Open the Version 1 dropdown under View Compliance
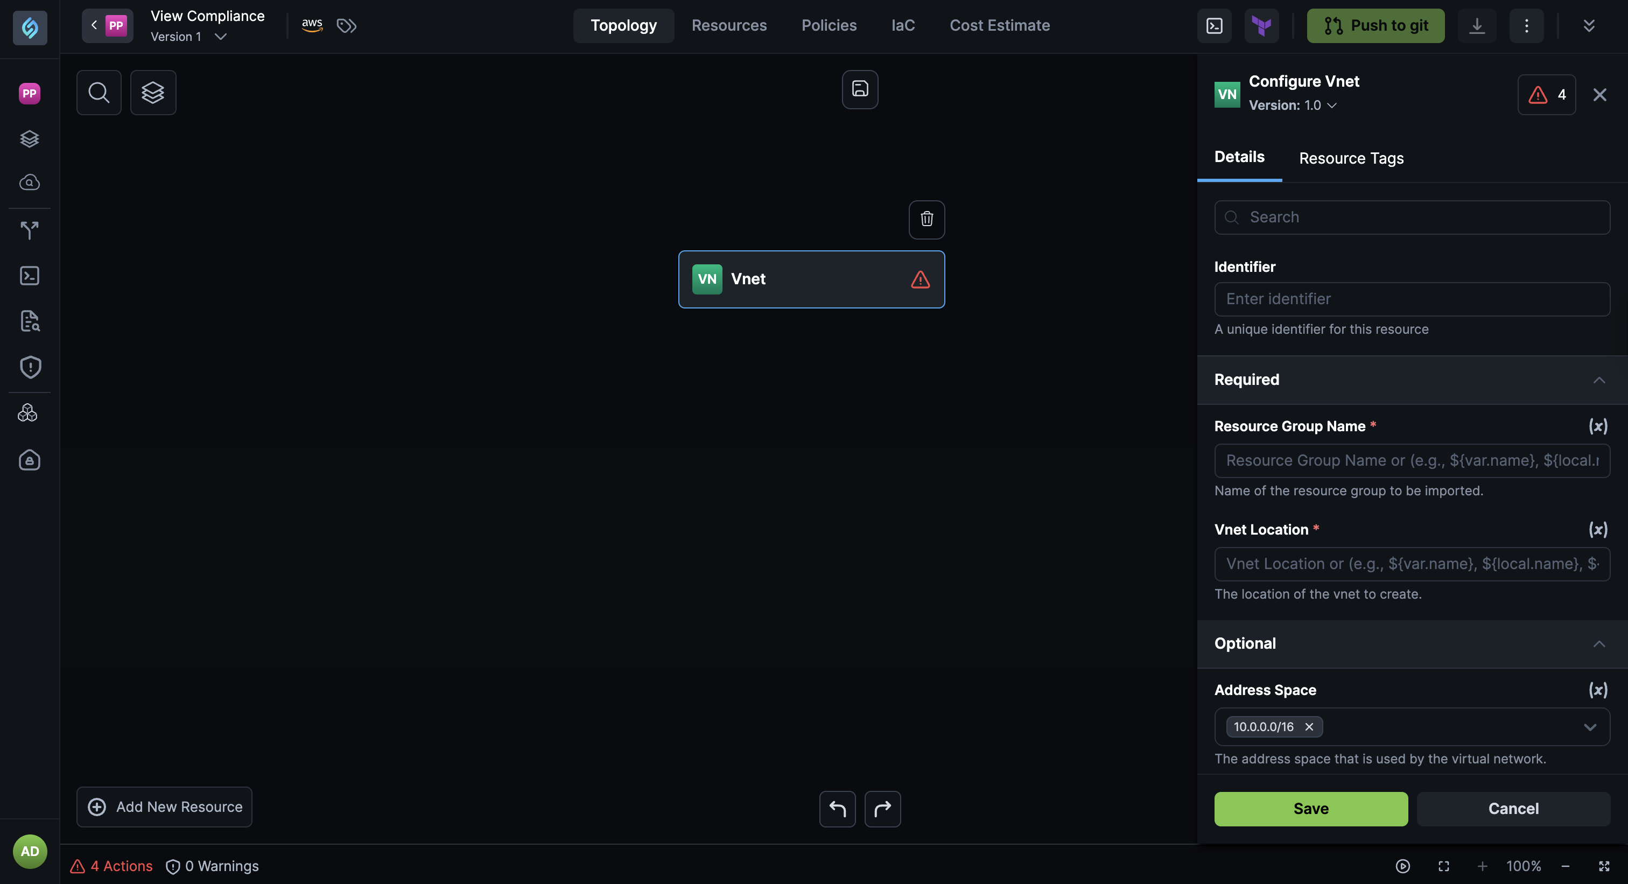Screen dimensions: 1628x884 point(221,37)
